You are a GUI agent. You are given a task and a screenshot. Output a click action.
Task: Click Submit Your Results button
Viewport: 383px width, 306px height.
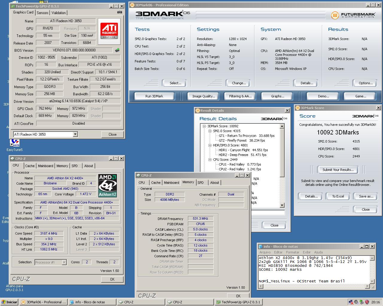coord(338,170)
